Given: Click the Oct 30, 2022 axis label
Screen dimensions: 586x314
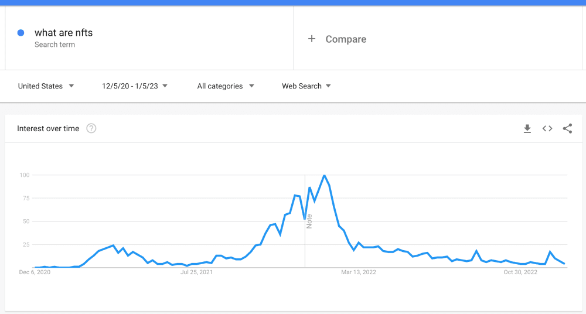Looking at the screenshot, I should pyautogui.click(x=520, y=272).
